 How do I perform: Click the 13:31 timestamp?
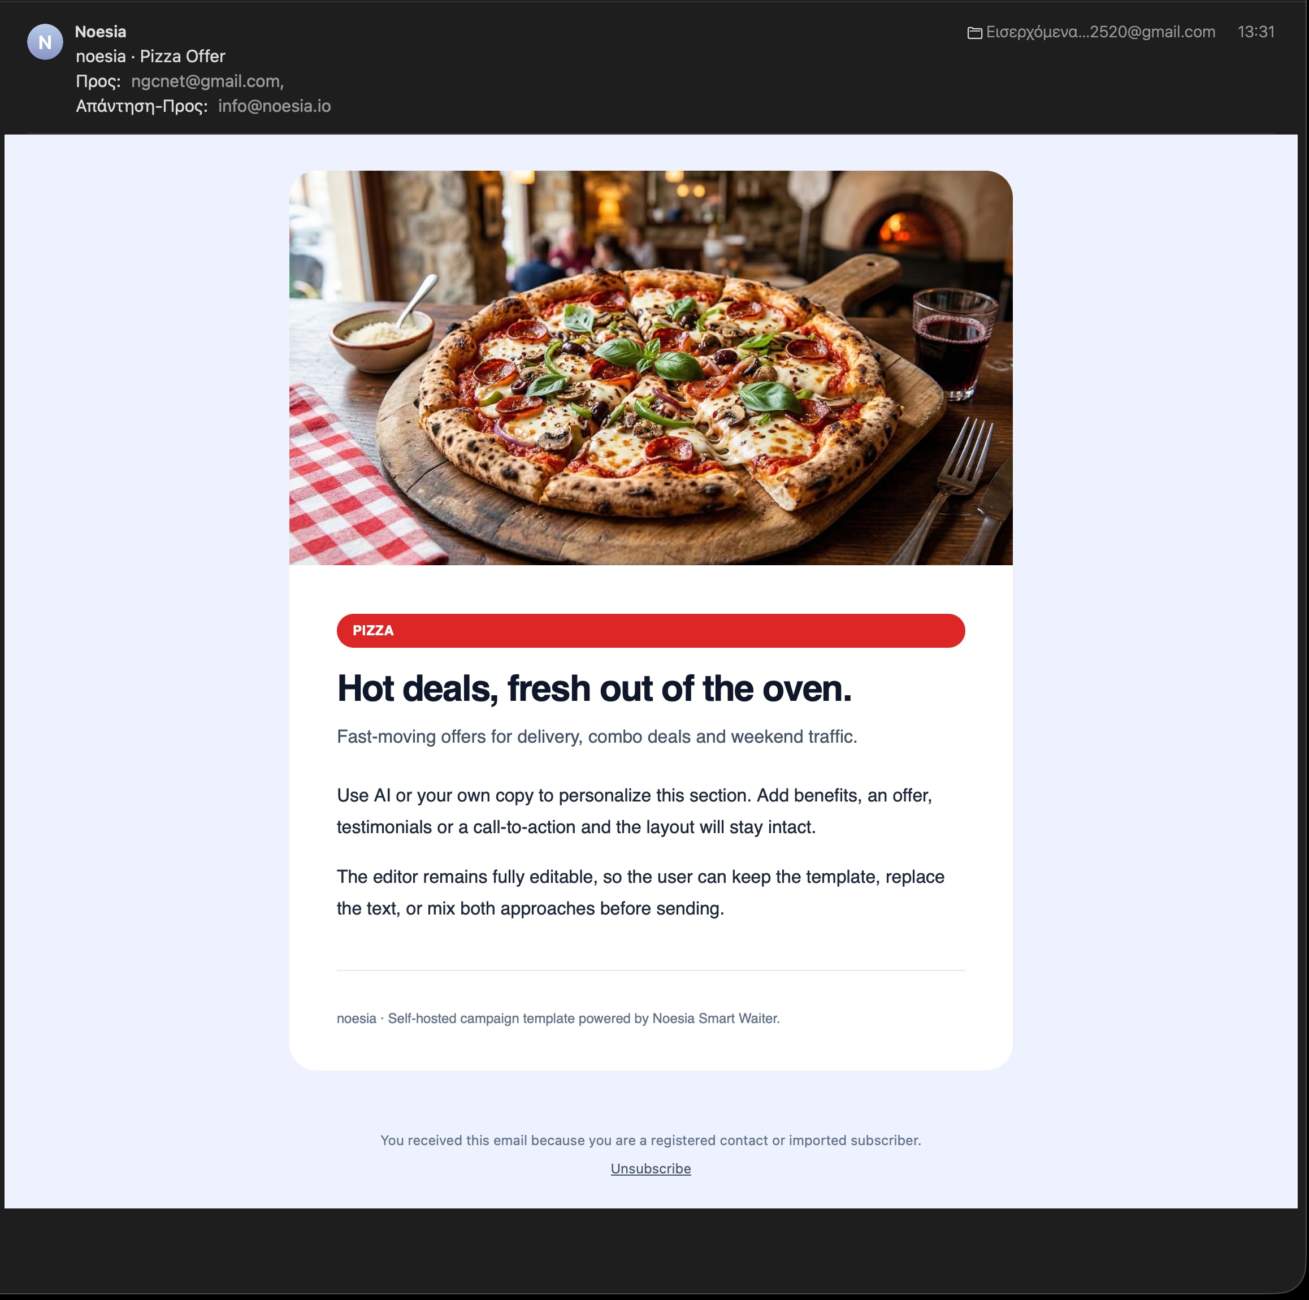(1255, 32)
